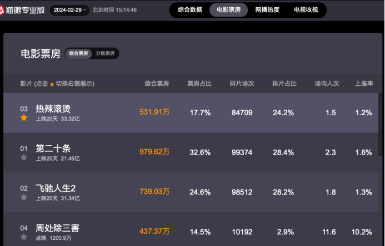This screenshot has height=246, width=385.
Task: Switch to 综合票房 box office mode
Action: [x=78, y=53]
